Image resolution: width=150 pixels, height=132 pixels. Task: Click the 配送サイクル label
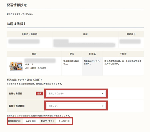point(47,121)
